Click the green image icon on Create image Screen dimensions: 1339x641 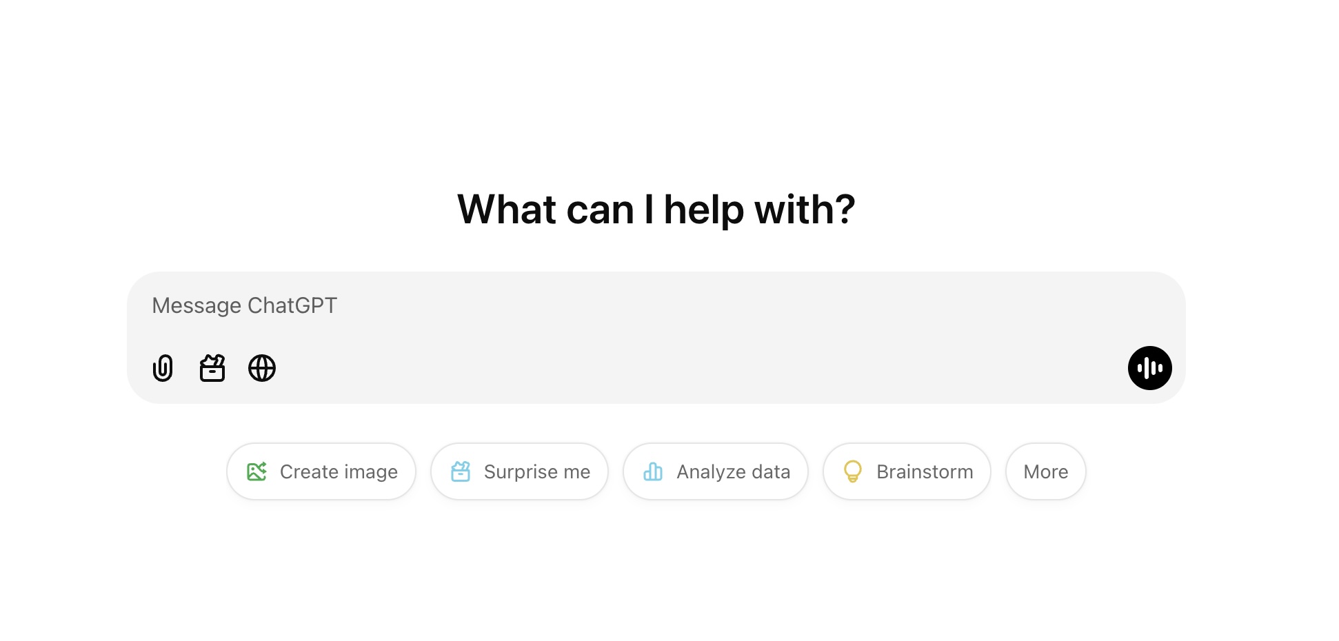pos(256,471)
